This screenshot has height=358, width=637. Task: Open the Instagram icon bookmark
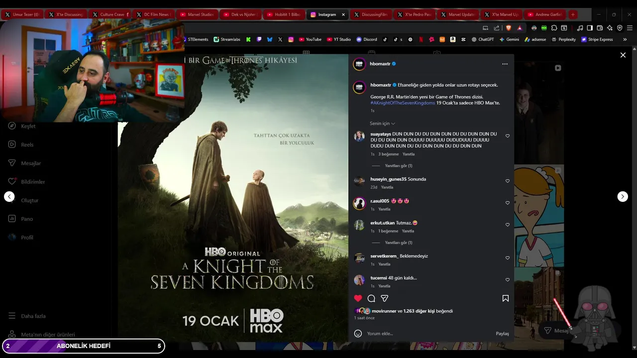pyautogui.click(x=291, y=39)
